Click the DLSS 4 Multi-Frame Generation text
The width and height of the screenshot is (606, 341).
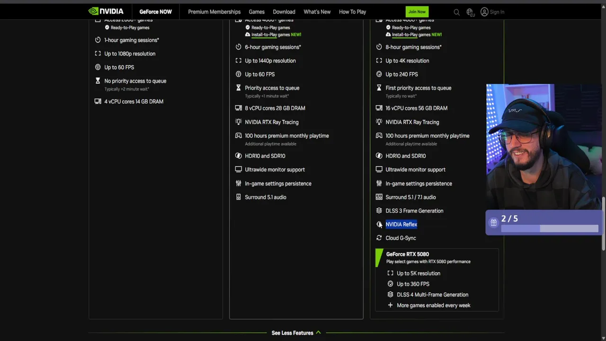433,295
